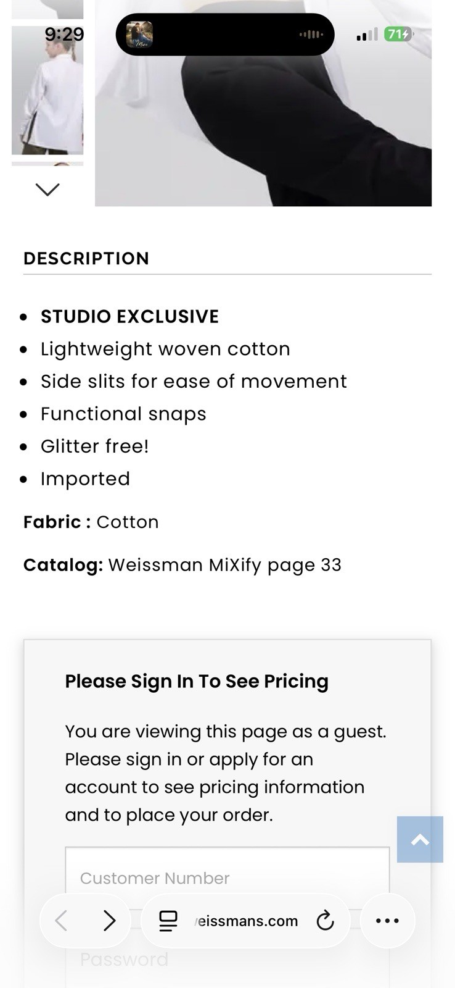This screenshot has height=988, width=455.
Task: Tap the DESCRIPTION section heading
Action: tap(86, 258)
